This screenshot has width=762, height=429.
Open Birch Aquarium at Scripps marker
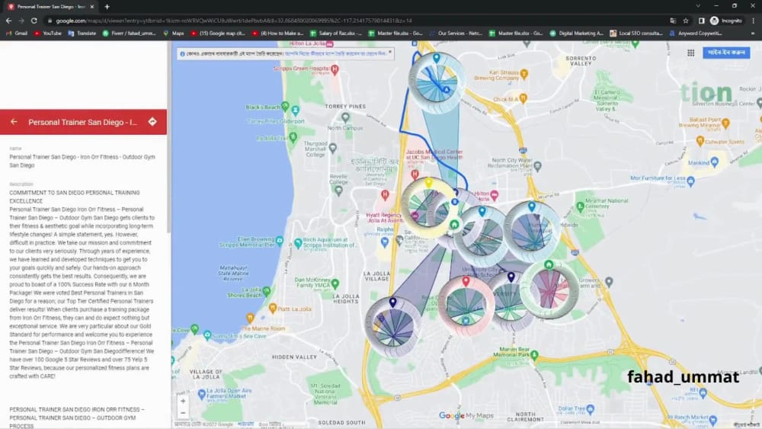point(298,243)
